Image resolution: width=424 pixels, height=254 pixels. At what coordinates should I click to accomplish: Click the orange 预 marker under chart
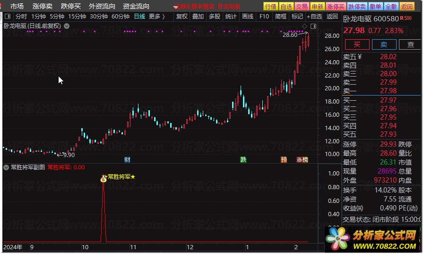284,159
